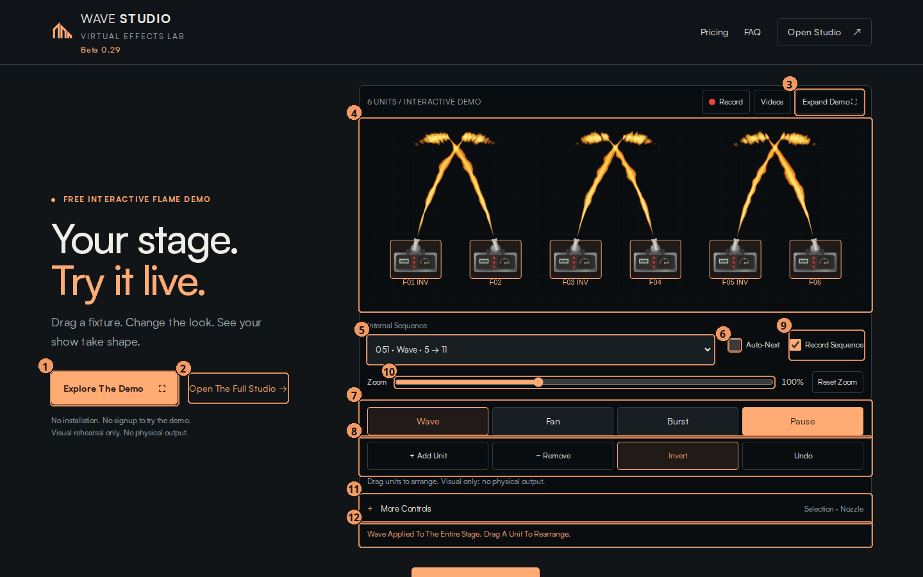The image size is (923, 577).
Task: Click the 'Beta 0.29' version text
Action: tap(101, 50)
